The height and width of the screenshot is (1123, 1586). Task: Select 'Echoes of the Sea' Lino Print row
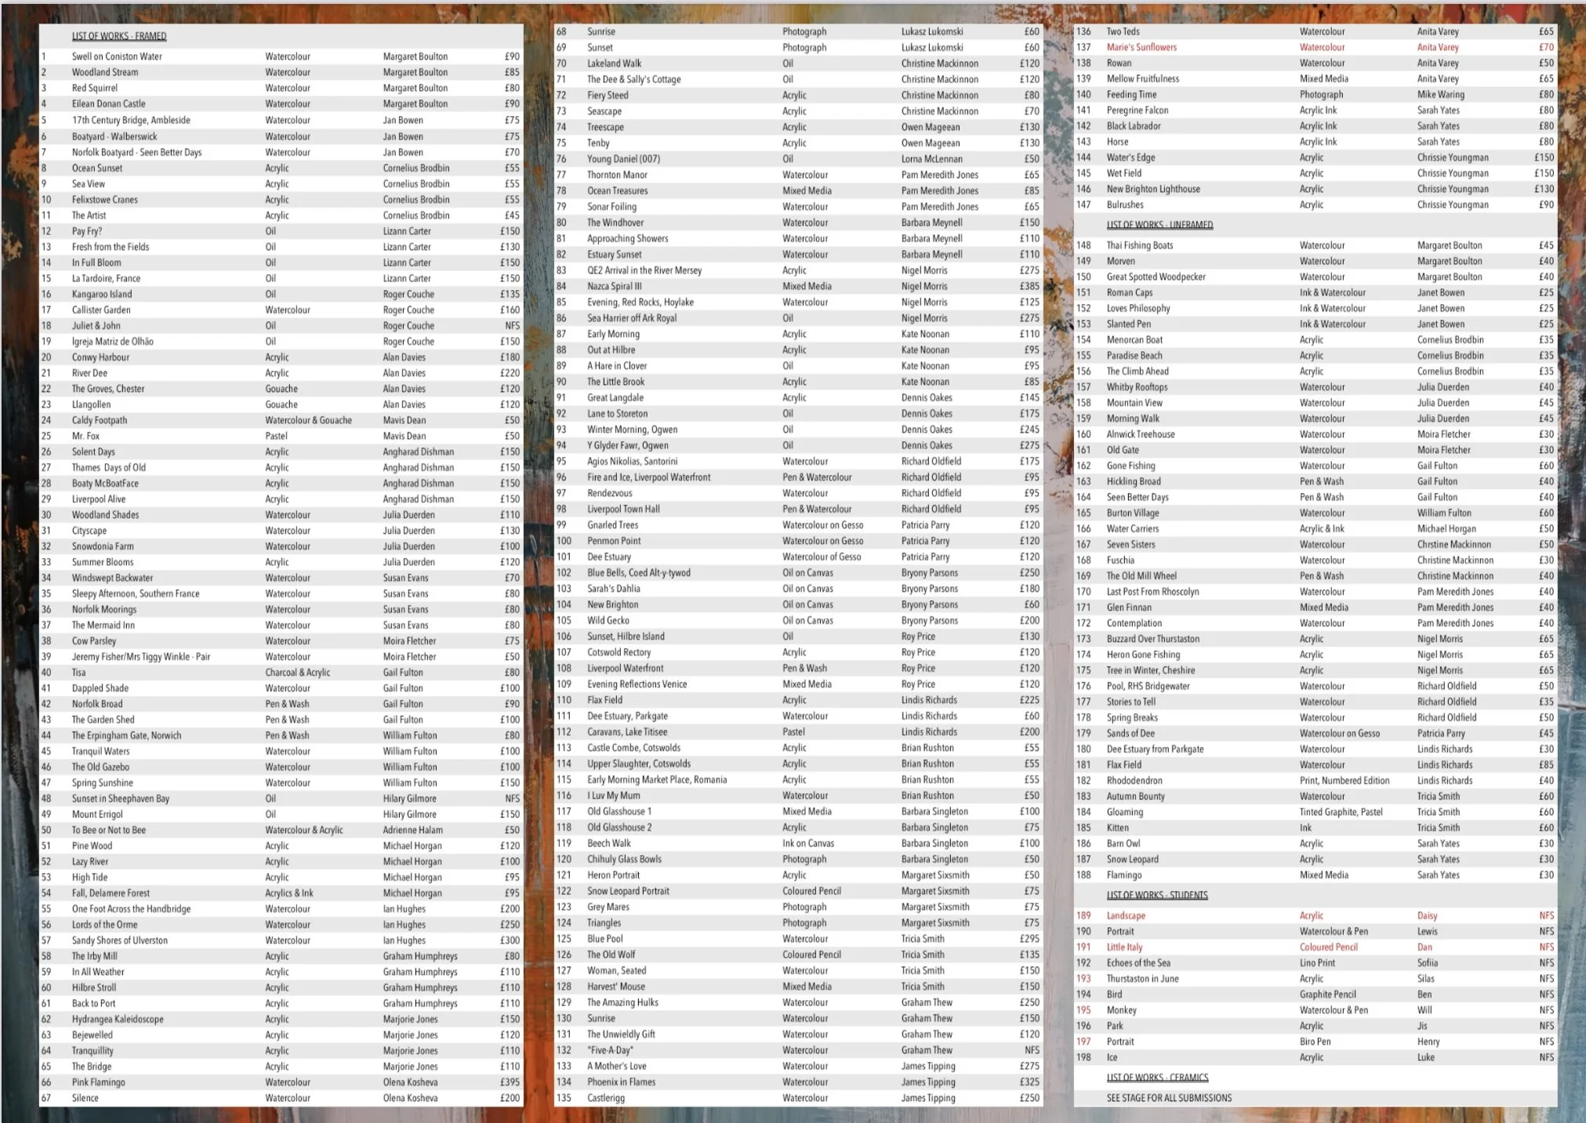[x=1316, y=962]
